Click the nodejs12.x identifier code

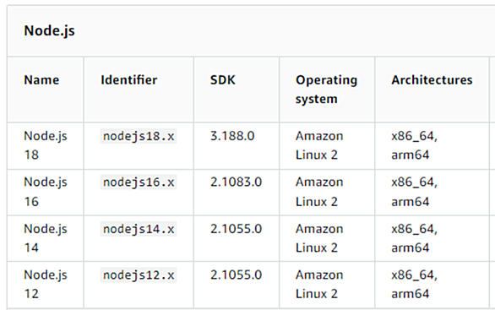[139, 275]
